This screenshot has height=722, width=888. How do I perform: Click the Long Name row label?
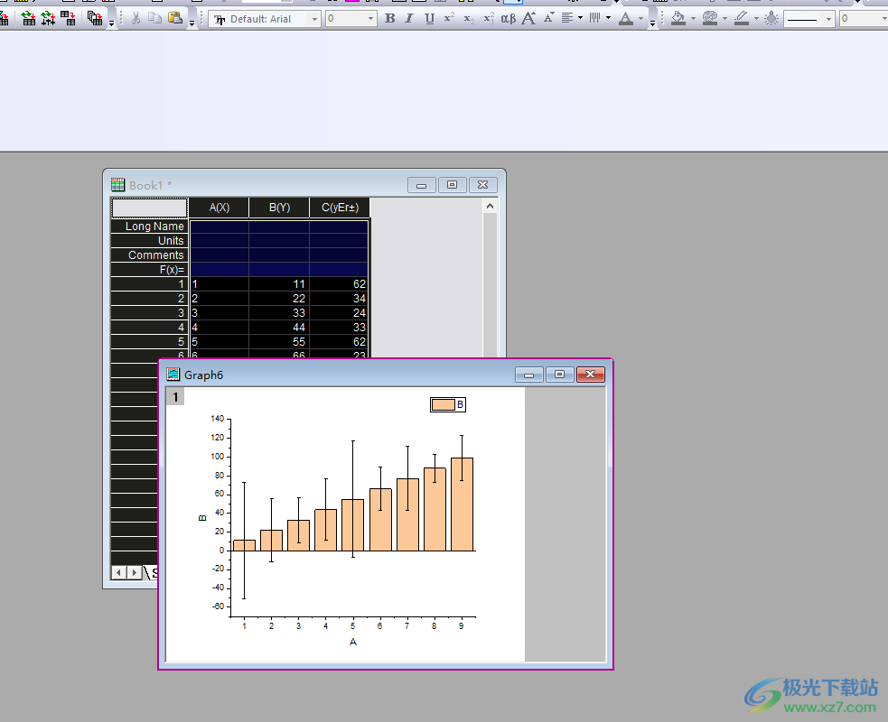[150, 227]
